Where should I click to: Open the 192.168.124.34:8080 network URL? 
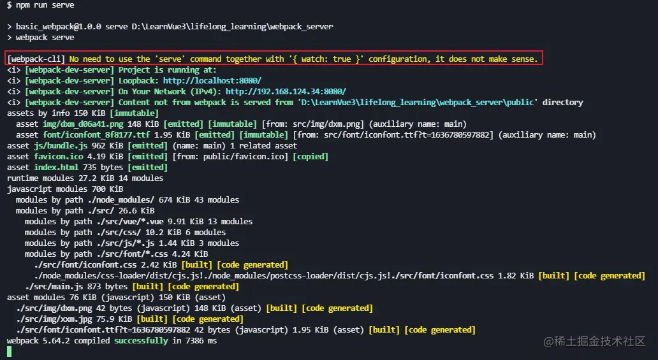point(286,92)
